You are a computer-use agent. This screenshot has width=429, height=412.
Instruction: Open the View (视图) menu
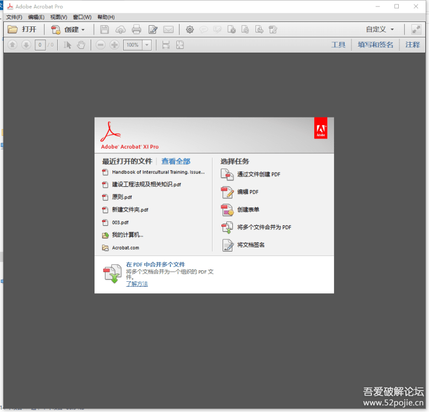tap(59, 17)
